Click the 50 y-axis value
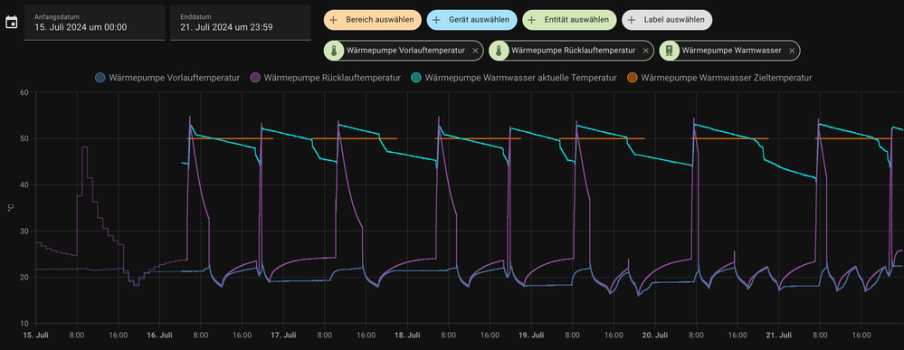Viewport: 904px width, 350px height. click(x=24, y=138)
